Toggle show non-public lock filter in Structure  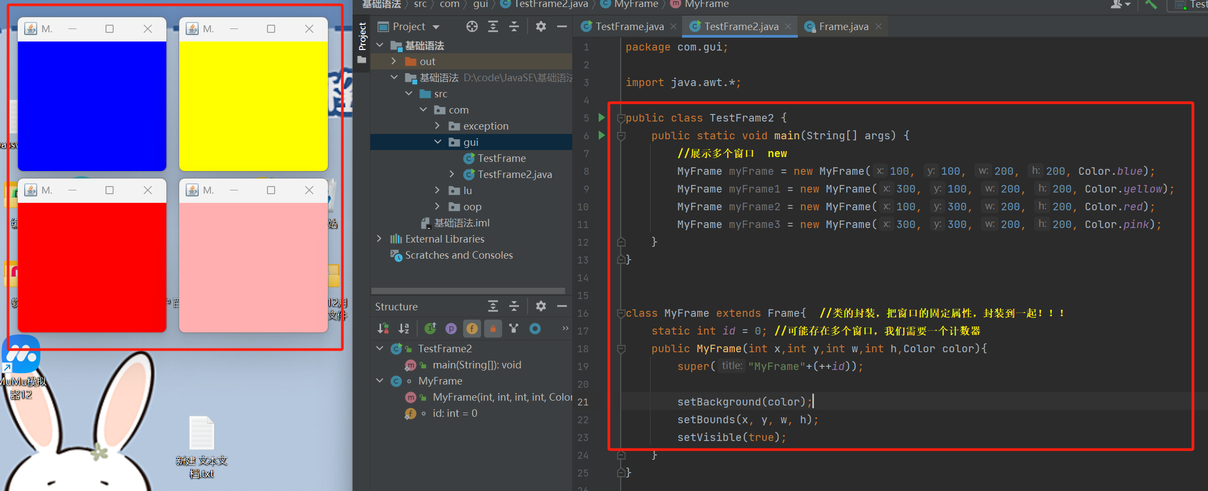pos(493,329)
